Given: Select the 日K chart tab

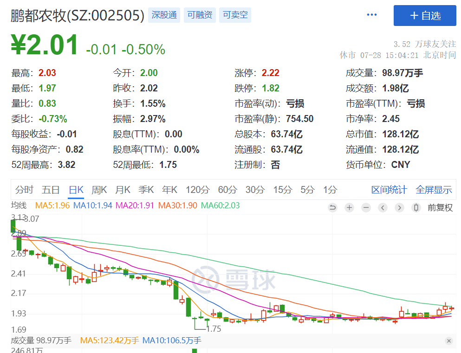Looking at the screenshot, I should point(76,190).
